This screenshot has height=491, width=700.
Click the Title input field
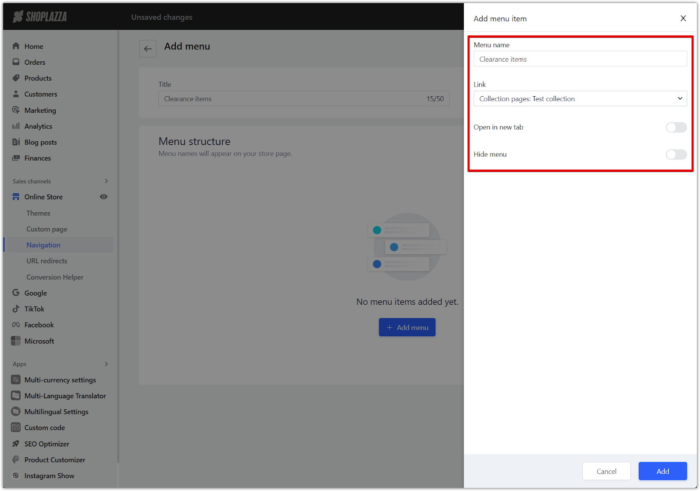click(x=304, y=99)
